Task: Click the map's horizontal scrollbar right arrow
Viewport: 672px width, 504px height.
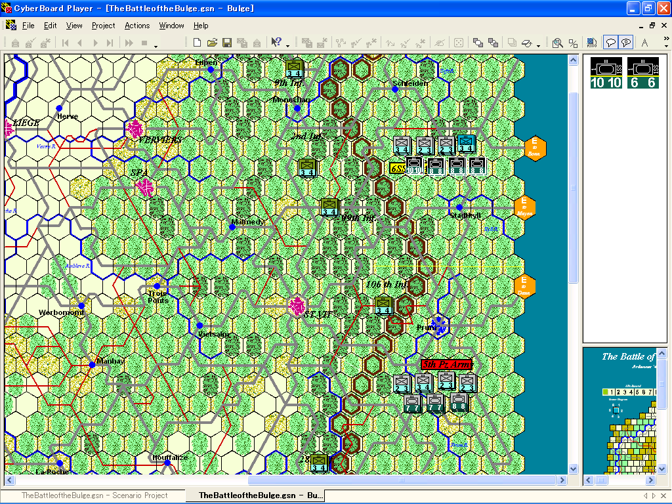Action: click(562, 480)
